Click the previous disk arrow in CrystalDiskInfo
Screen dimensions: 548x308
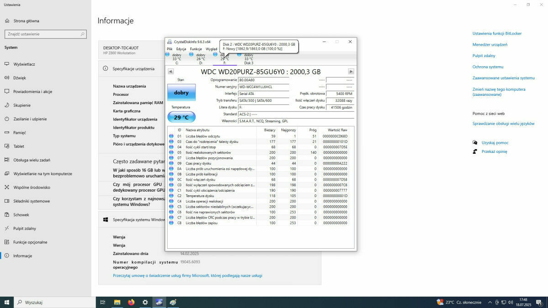(x=170, y=72)
